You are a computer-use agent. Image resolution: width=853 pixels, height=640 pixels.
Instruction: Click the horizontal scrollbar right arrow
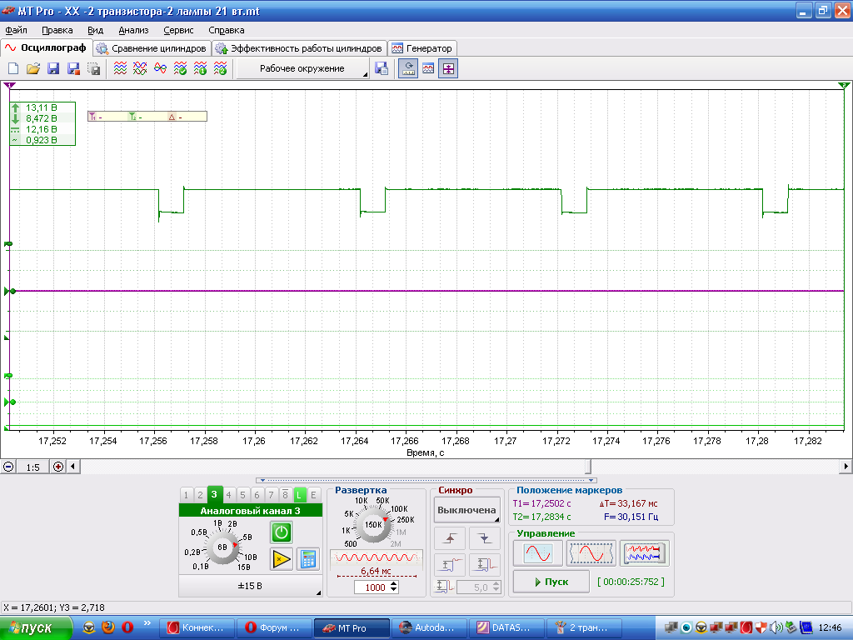pos(846,467)
